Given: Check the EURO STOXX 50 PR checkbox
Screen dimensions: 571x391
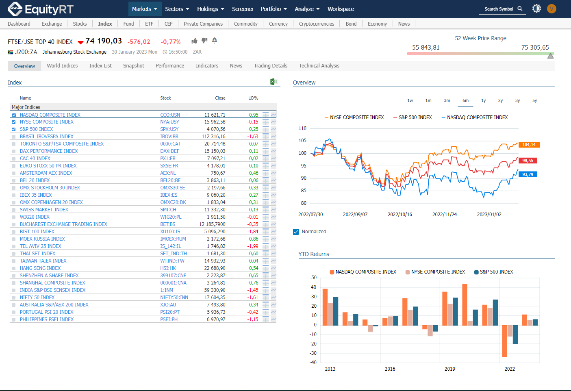Looking at the screenshot, I should pyautogui.click(x=14, y=166).
